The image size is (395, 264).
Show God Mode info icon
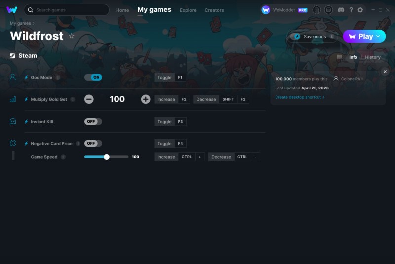coord(58,78)
